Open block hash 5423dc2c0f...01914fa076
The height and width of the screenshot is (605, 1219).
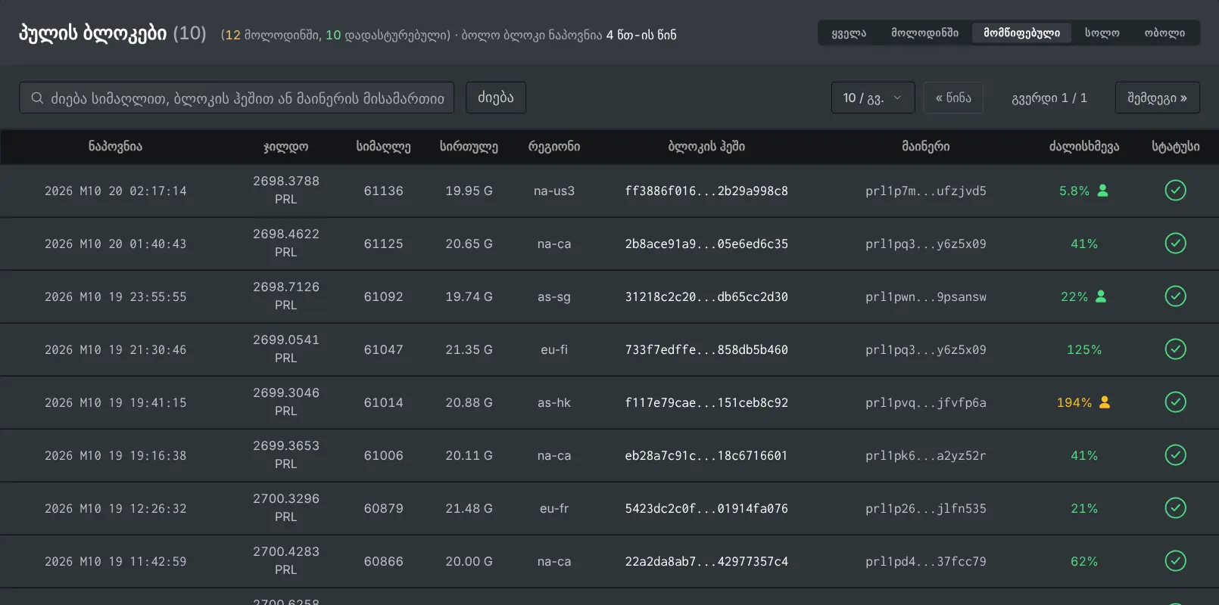click(706, 508)
